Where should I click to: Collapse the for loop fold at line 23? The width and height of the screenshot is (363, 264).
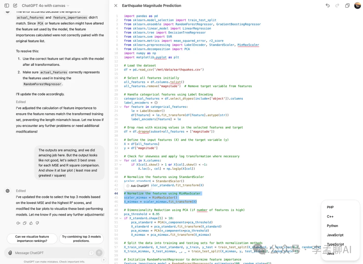[x=120, y=107]
